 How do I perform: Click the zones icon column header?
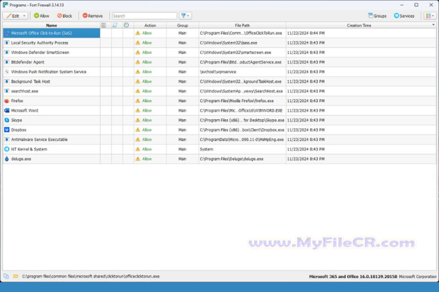(104, 26)
